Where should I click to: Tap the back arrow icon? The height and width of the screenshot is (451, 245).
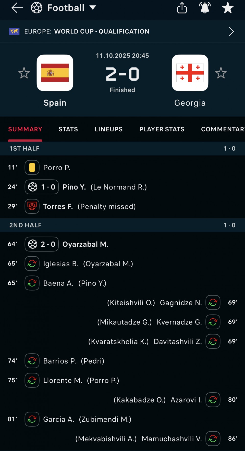(17, 8)
